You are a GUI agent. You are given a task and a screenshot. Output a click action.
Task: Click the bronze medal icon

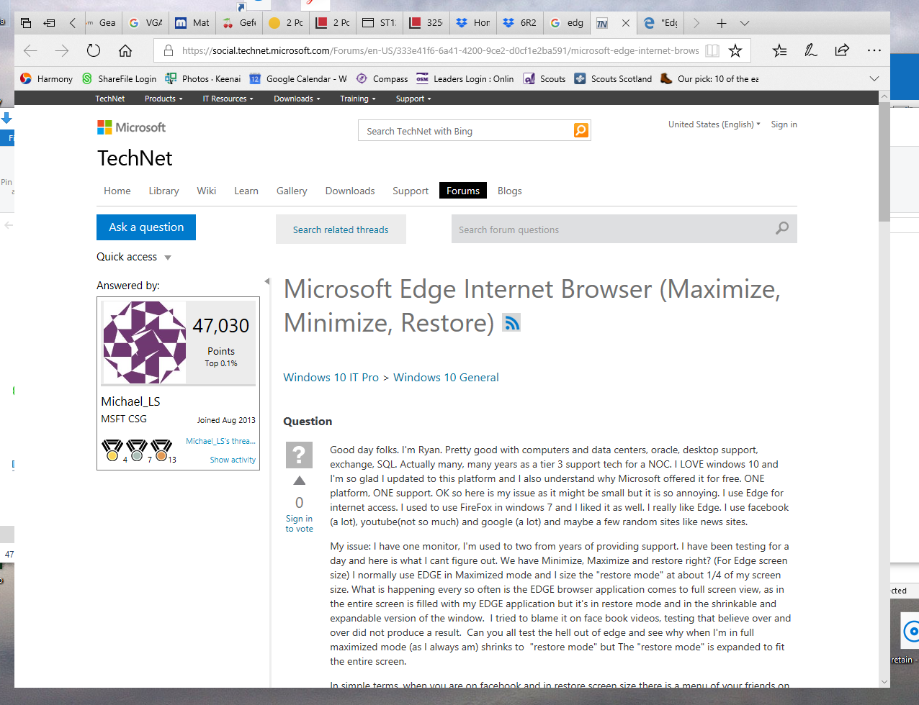pos(161,450)
